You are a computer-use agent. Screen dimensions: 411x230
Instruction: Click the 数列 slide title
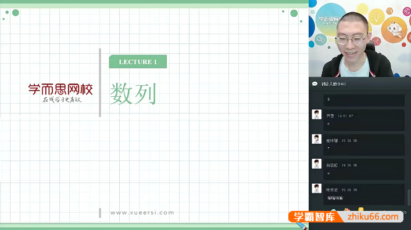point(133,94)
